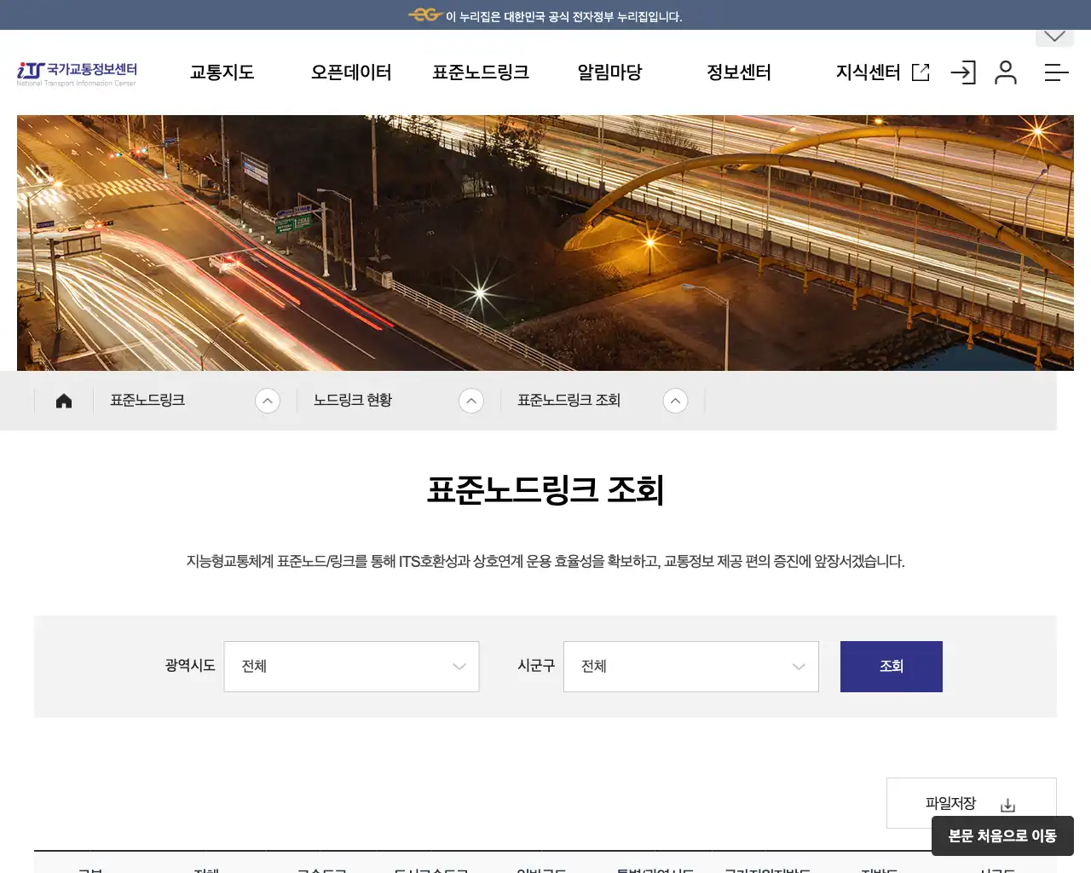Collapse the 표준노드링크 breadcrumb chevron
The height and width of the screenshot is (873, 1091).
[268, 400]
